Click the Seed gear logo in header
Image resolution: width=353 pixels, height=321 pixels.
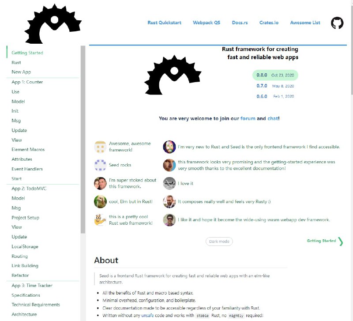pos(53,24)
